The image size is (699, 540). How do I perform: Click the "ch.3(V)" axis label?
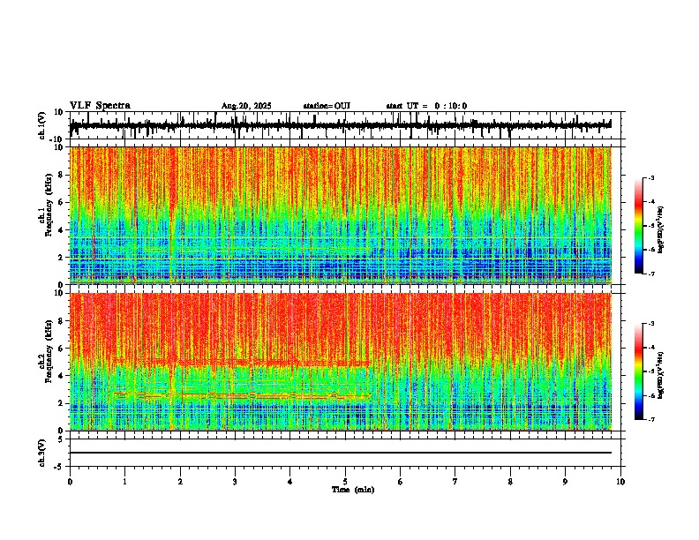42,453
